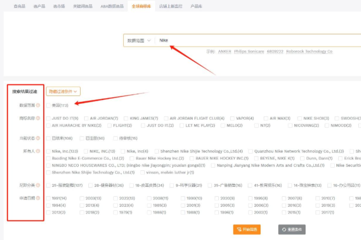The image size is (361, 240).
Task: Check the MELO(2) checkbox
Action: click(x=223, y=125)
